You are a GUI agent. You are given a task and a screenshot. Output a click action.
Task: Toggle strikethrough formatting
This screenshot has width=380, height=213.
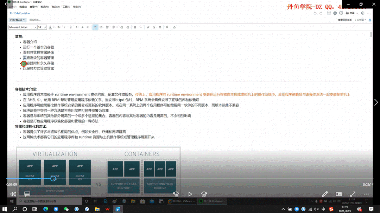click(x=76, y=27)
